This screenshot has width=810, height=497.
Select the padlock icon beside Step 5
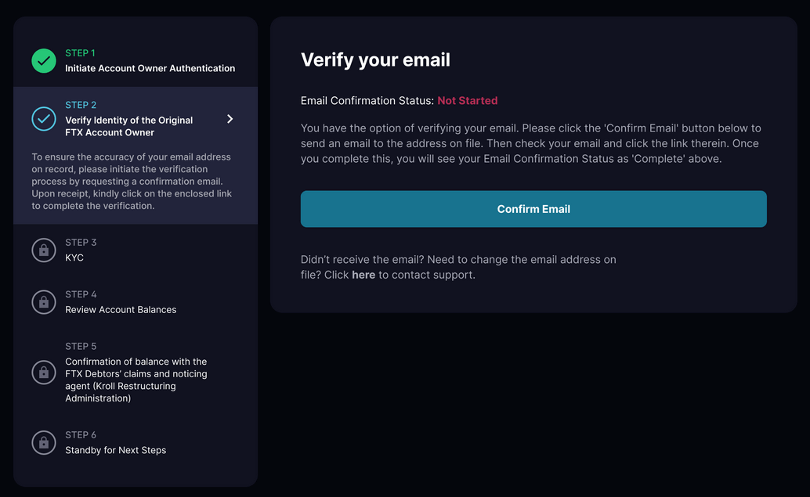coord(44,372)
